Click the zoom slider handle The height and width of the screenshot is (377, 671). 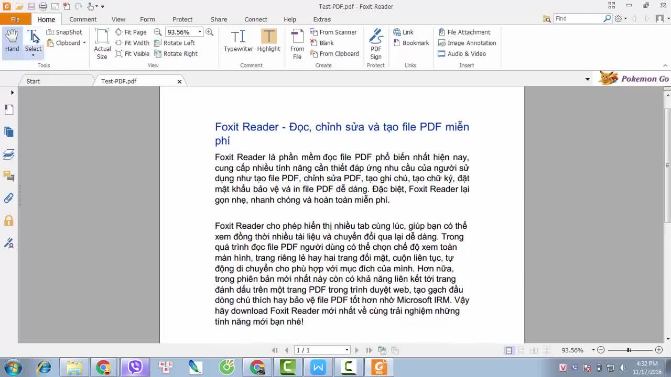[x=629, y=350]
